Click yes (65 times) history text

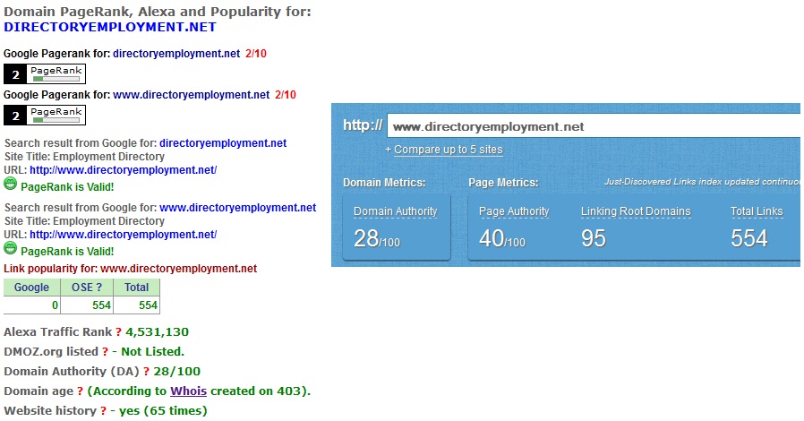163,411
